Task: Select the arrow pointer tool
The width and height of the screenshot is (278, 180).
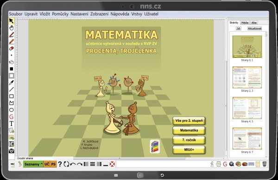Action: pyautogui.click(x=11, y=21)
